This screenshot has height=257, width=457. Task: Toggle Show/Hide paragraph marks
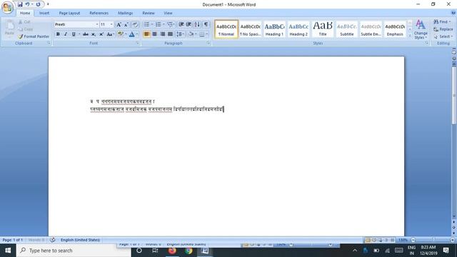click(x=206, y=24)
